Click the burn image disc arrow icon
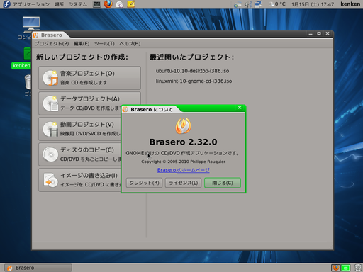 [50, 180]
